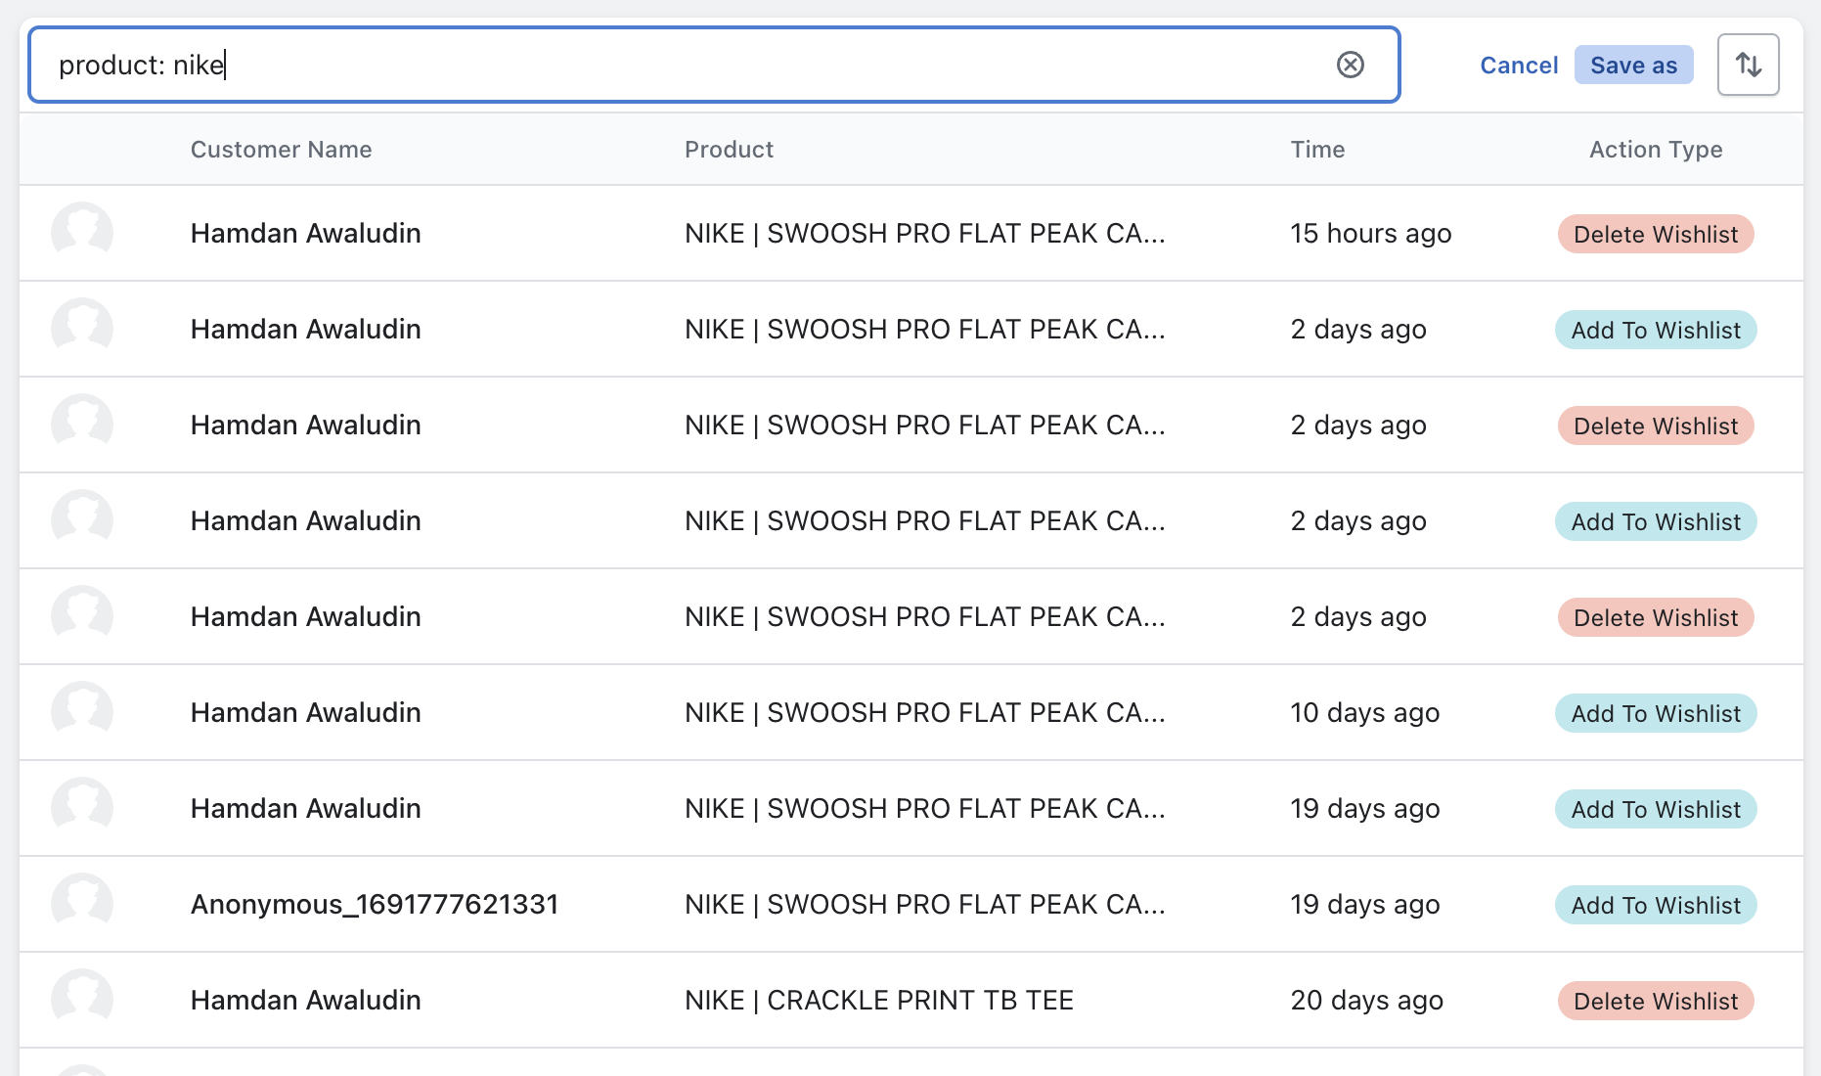
Task: Open the sort order button
Action: pos(1748,65)
